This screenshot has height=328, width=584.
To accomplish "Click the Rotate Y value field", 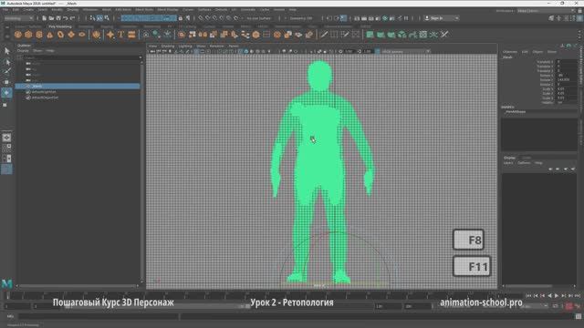I will tap(566, 80).
